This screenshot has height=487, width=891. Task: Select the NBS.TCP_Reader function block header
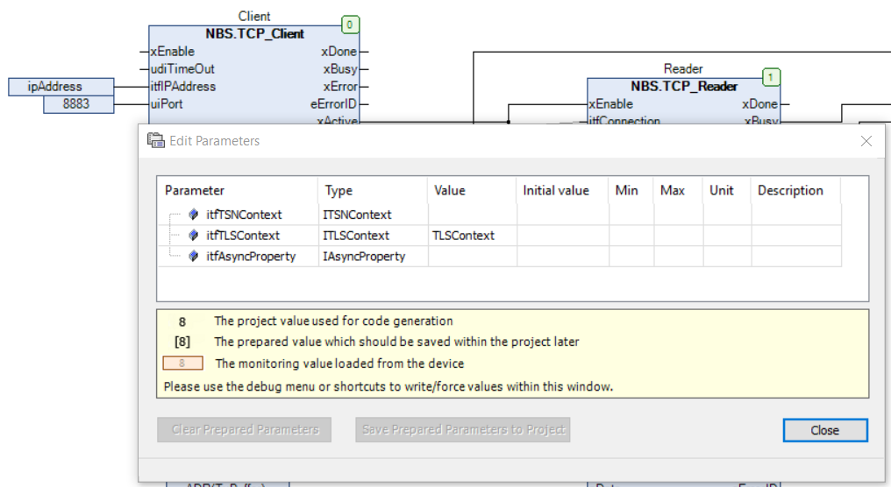point(684,87)
